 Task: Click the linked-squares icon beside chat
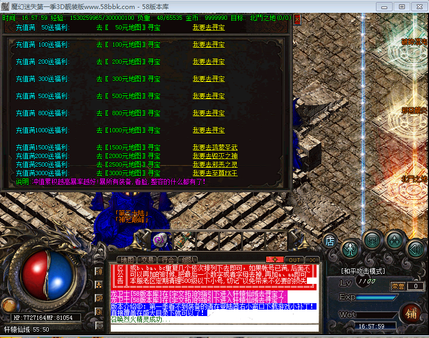coord(99,298)
